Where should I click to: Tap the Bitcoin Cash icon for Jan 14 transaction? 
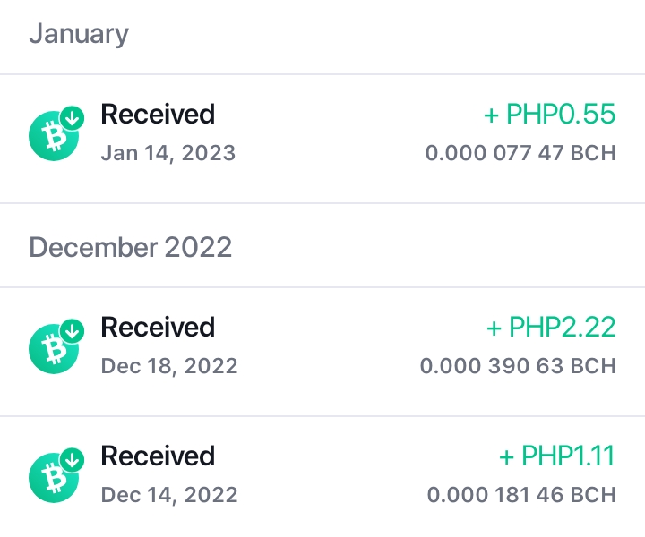click(54, 136)
